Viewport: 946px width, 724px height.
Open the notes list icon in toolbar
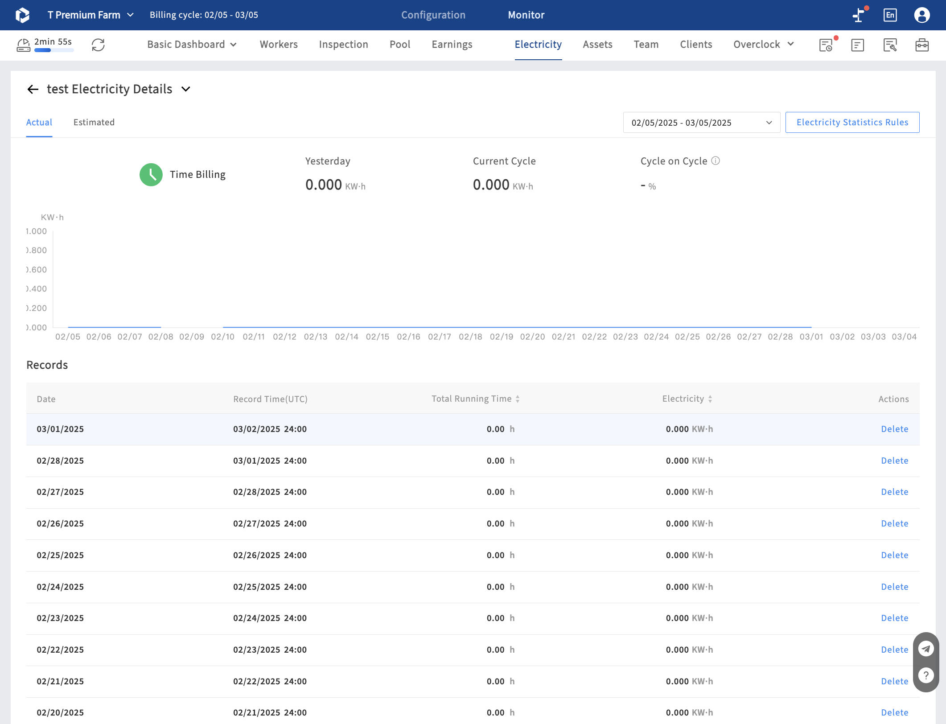858,45
